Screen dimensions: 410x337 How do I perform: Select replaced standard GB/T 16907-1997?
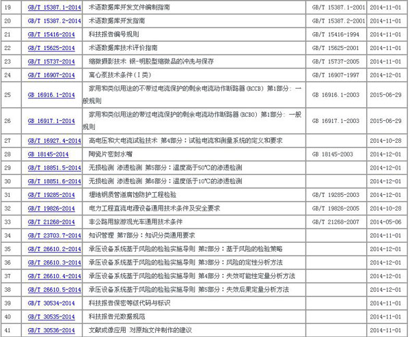pos(336,75)
